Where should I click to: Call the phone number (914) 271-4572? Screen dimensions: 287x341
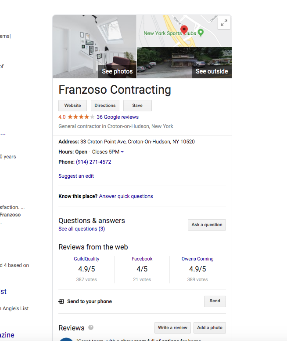click(93, 162)
